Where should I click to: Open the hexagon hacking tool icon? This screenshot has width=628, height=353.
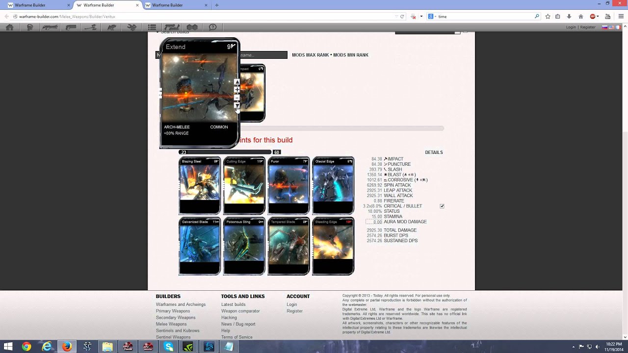coord(192,27)
